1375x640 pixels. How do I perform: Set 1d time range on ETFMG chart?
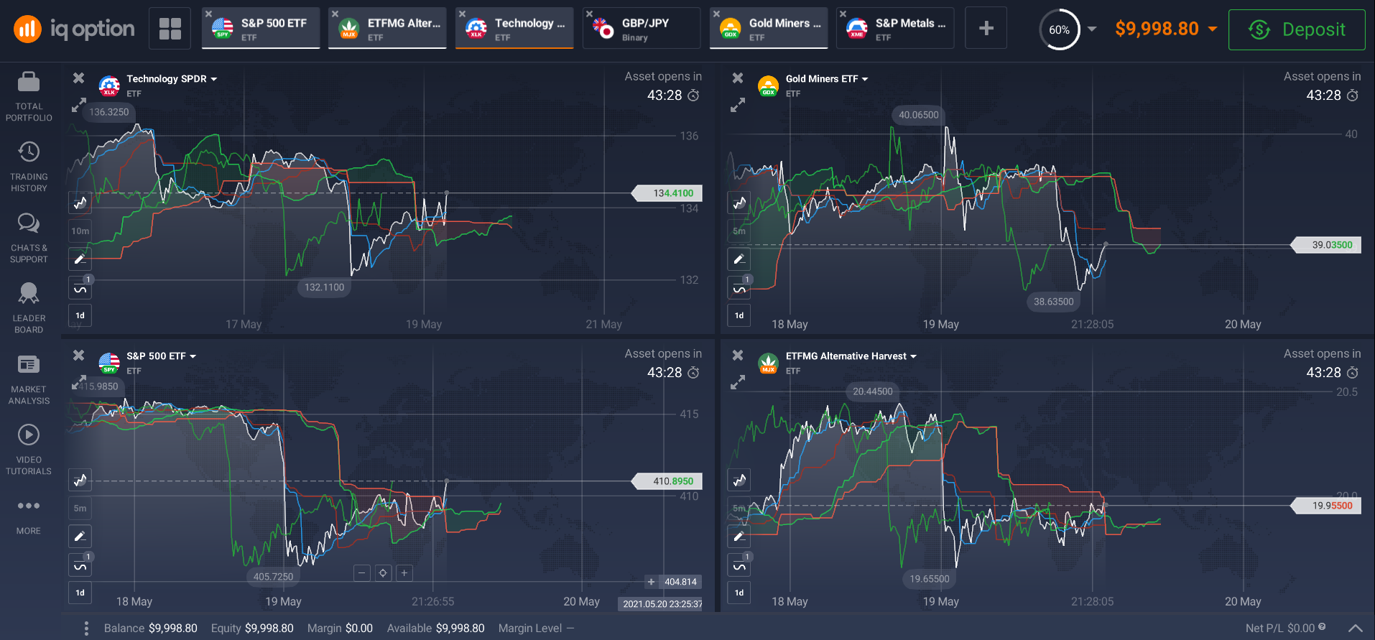pos(739,593)
